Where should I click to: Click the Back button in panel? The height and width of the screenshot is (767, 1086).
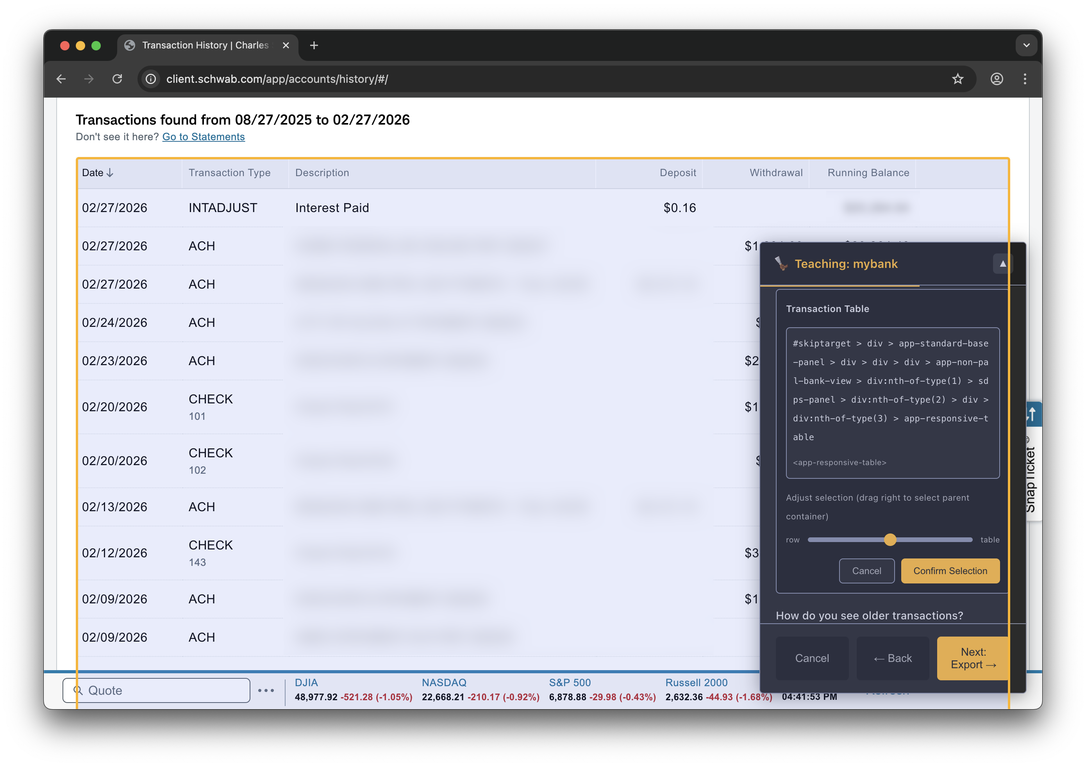tap(893, 658)
